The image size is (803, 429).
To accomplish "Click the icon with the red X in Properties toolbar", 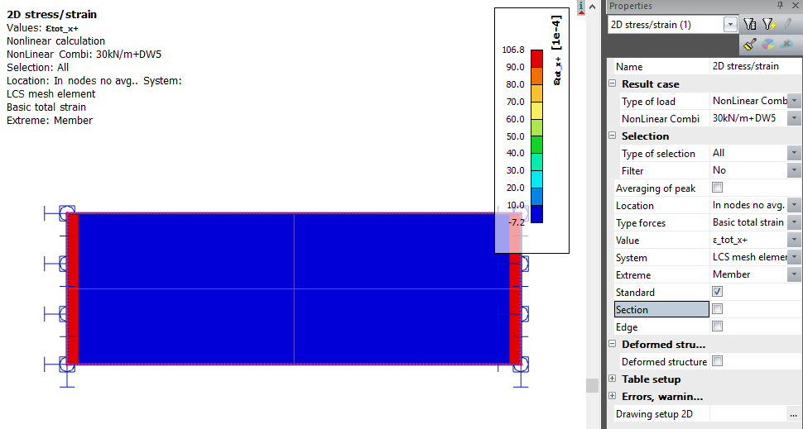I will click(x=786, y=45).
